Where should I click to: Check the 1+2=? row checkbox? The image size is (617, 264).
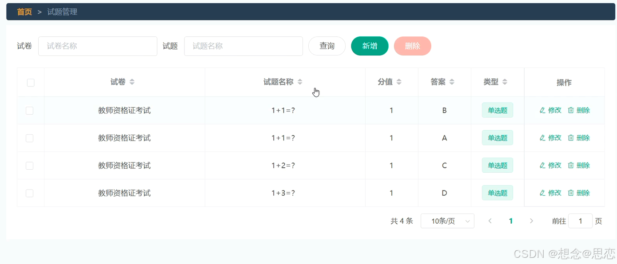(29, 166)
